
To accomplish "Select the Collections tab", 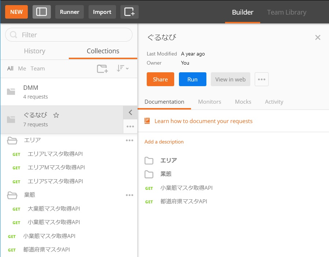I will 103,51.
